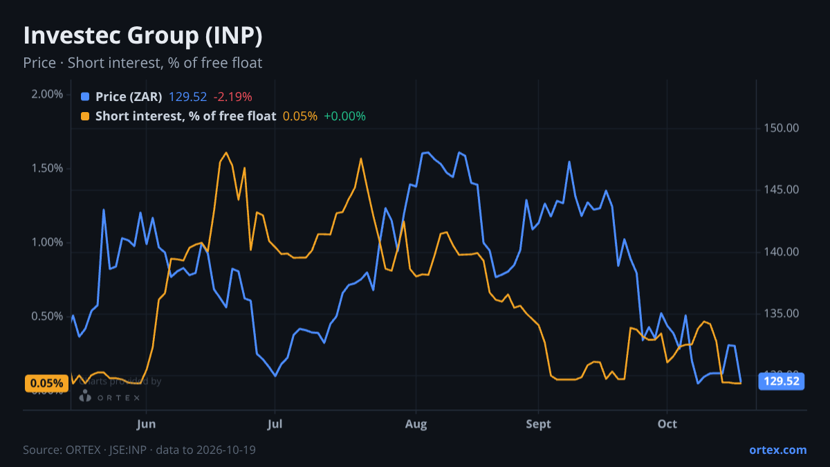This screenshot has height=467, width=830.
Task: Click the 0.50% left axis label
Action: click(47, 316)
